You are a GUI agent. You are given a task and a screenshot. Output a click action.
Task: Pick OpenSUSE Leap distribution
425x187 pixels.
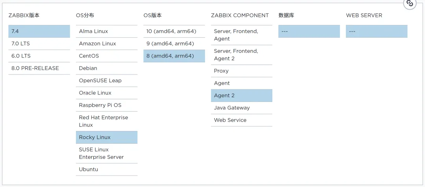pyautogui.click(x=106, y=80)
